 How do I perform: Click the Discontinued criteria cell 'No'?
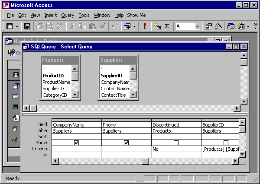[x=176, y=149]
